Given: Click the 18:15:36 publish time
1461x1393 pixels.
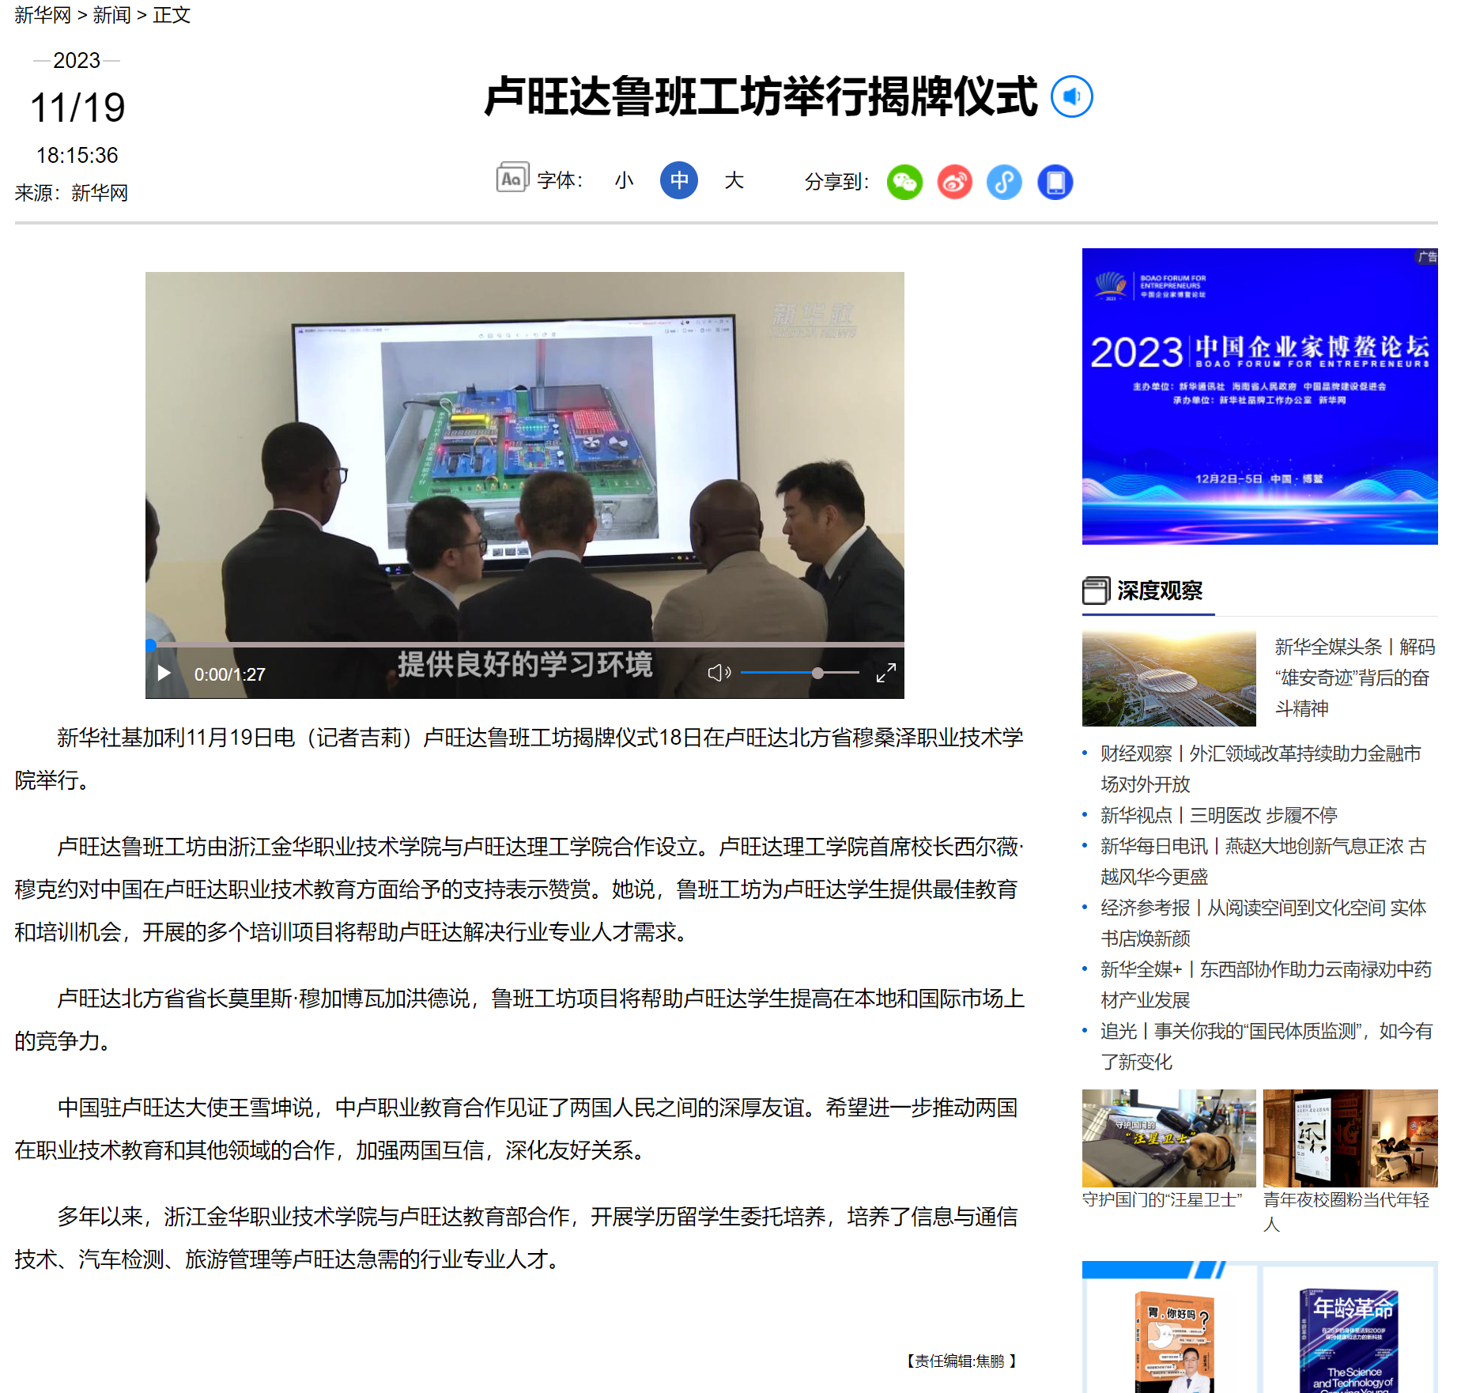Looking at the screenshot, I should click(x=77, y=155).
